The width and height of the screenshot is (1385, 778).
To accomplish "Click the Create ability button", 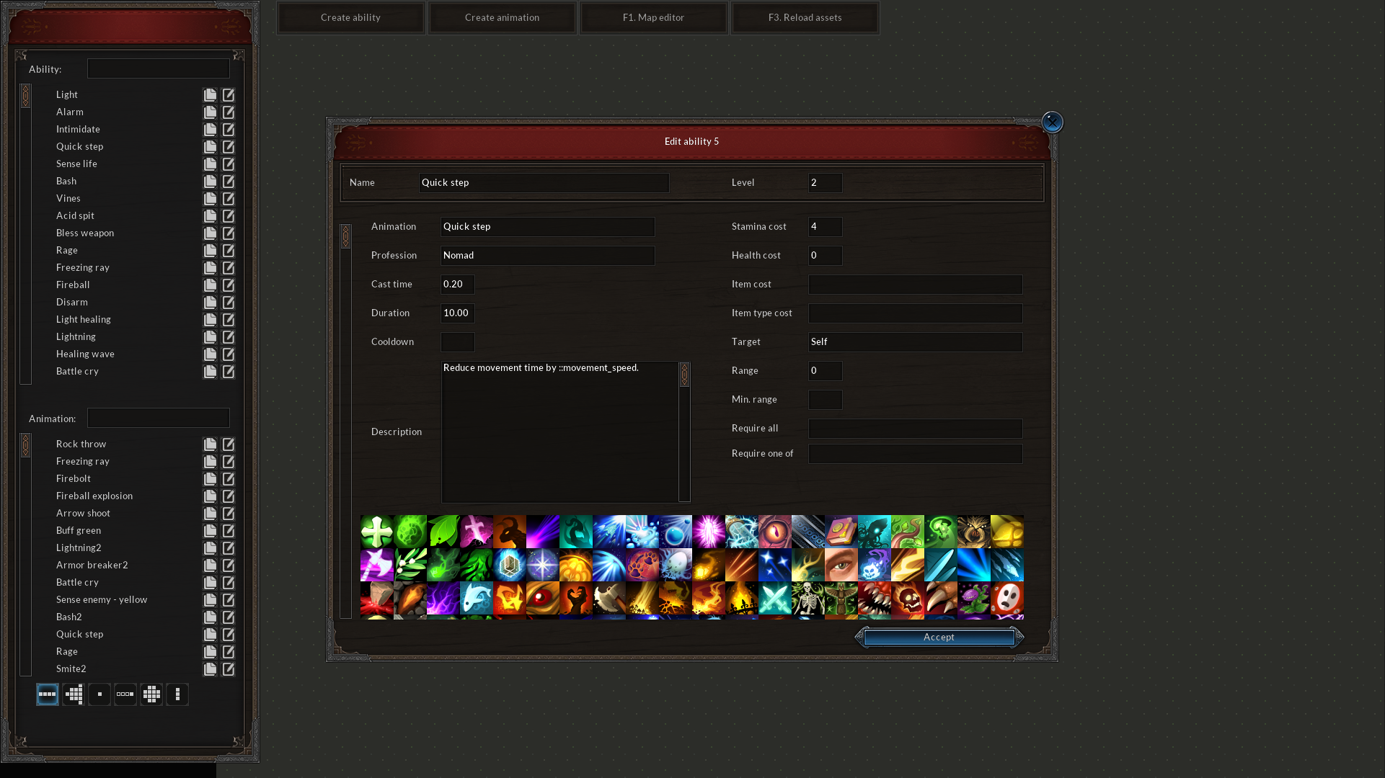I will tap(350, 16).
